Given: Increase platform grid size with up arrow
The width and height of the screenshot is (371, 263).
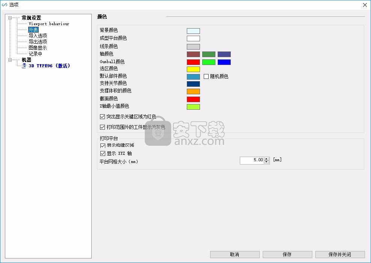Looking at the screenshot, I should coord(267,159).
